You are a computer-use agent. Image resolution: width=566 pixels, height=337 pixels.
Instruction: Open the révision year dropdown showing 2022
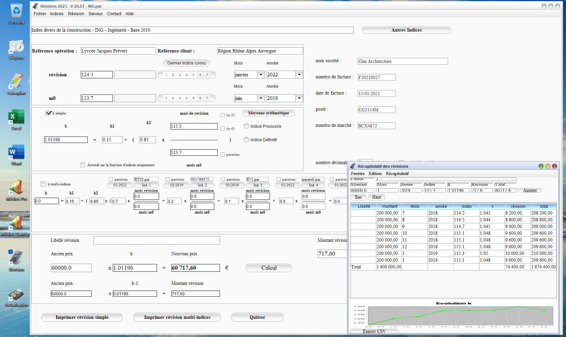tap(299, 75)
